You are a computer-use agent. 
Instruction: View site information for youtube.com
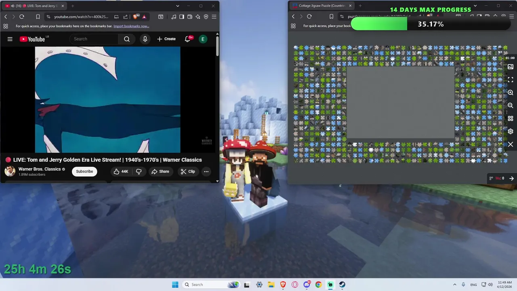(48, 17)
